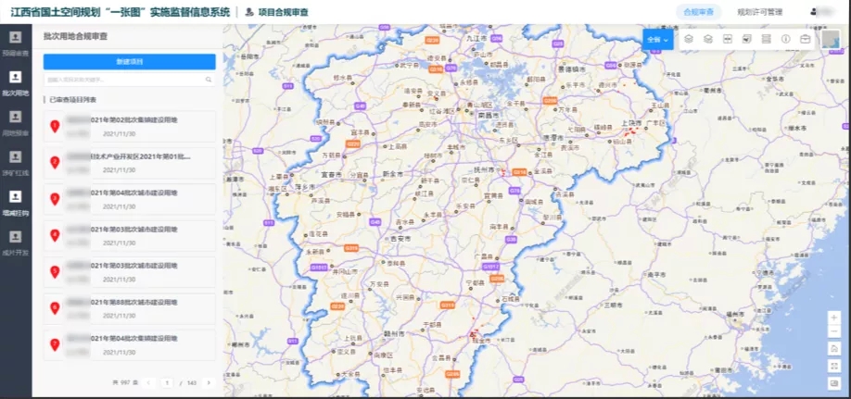This screenshot has height=399, width=851.
Task: Click the home extent icon on map
Action: [834, 348]
